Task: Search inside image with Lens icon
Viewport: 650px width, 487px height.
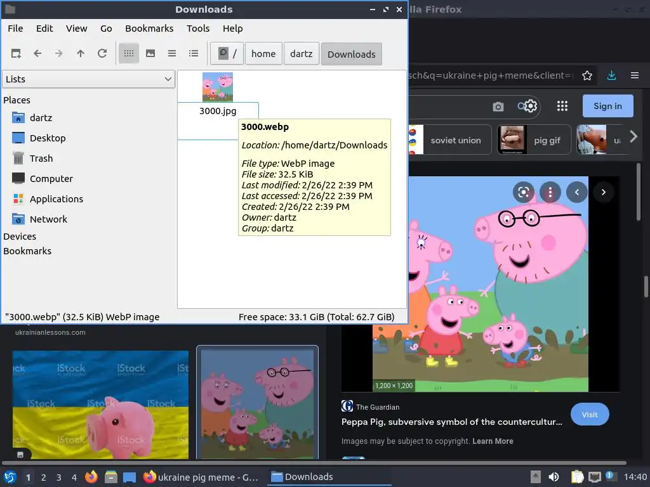Action: 524,192
